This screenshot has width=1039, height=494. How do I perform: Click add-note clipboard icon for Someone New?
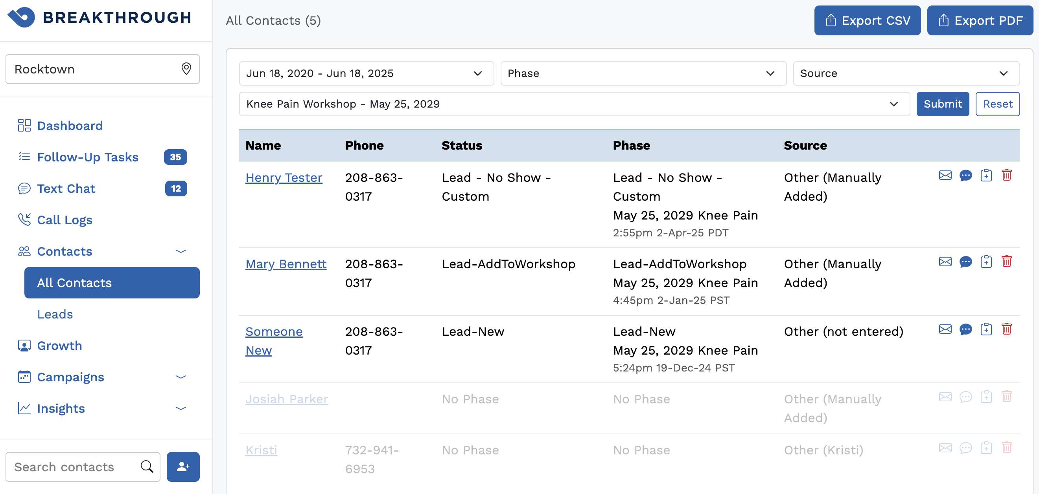986,329
